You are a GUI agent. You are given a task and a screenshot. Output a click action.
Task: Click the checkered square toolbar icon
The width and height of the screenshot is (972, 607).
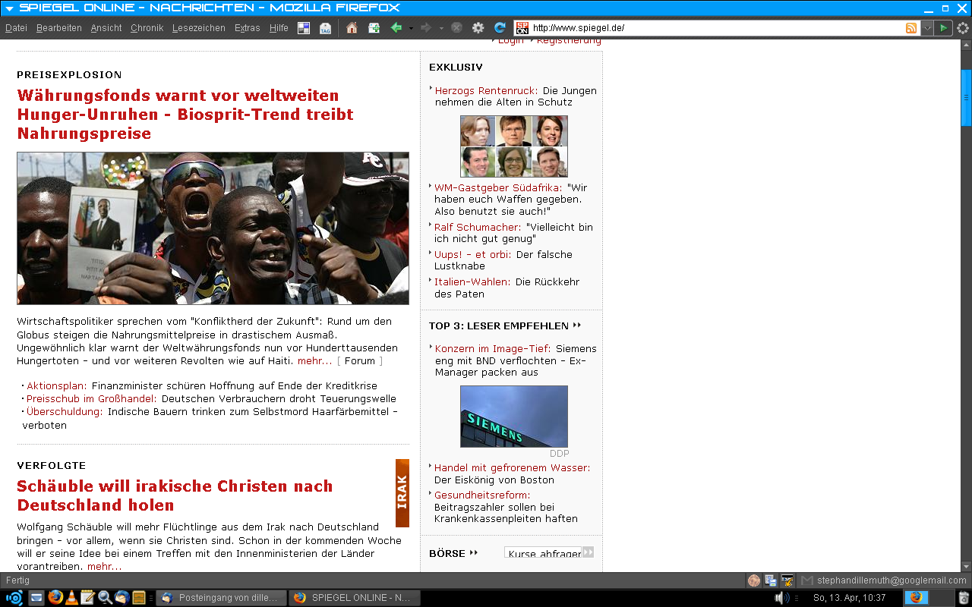pyautogui.click(x=304, y=28)
